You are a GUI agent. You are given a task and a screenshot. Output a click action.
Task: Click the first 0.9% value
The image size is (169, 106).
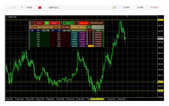pyautogui.click(x=126, y=8)
